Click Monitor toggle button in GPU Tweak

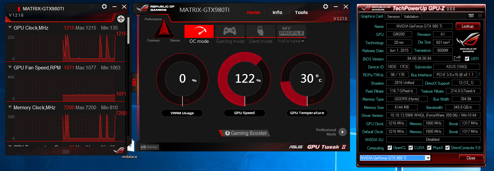coord(150,147)
